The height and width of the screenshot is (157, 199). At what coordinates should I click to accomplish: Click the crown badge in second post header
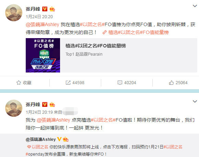[x=52, y=104]
